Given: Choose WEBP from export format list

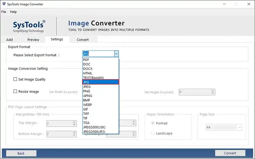Looking at the screenshot, I should coord(100,105).
